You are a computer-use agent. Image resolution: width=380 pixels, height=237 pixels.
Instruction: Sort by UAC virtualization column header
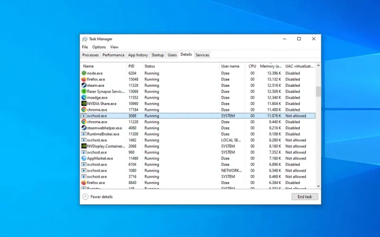(300, 66)
